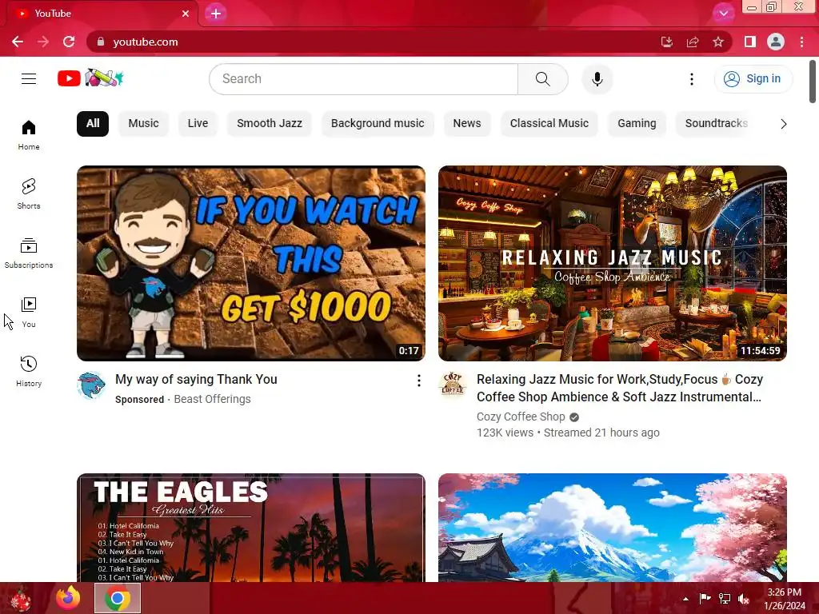Open History in sidebar
This screenshot has height=614, width=819.
coord(29,371)
